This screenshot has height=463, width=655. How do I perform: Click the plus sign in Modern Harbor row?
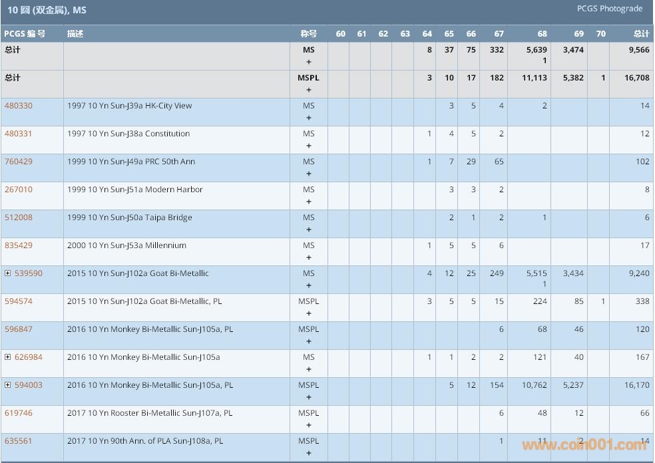(308, 202)
